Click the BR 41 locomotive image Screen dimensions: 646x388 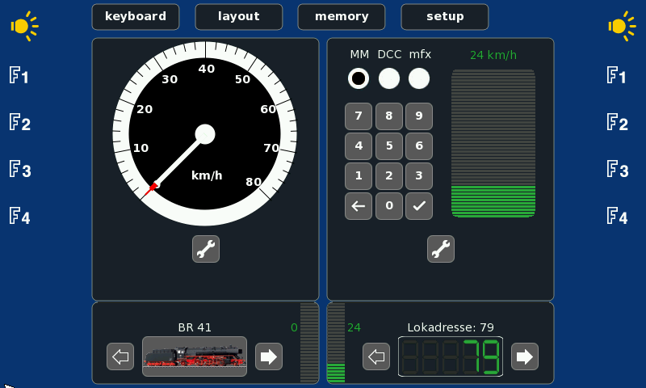195,356
